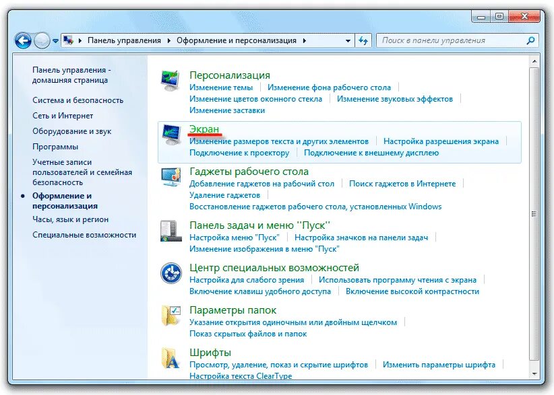
Task: Open Включение высокой контрастности
Action: (412, 291)
